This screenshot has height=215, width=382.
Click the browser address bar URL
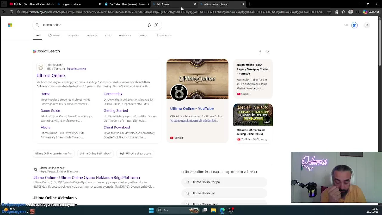172,12
